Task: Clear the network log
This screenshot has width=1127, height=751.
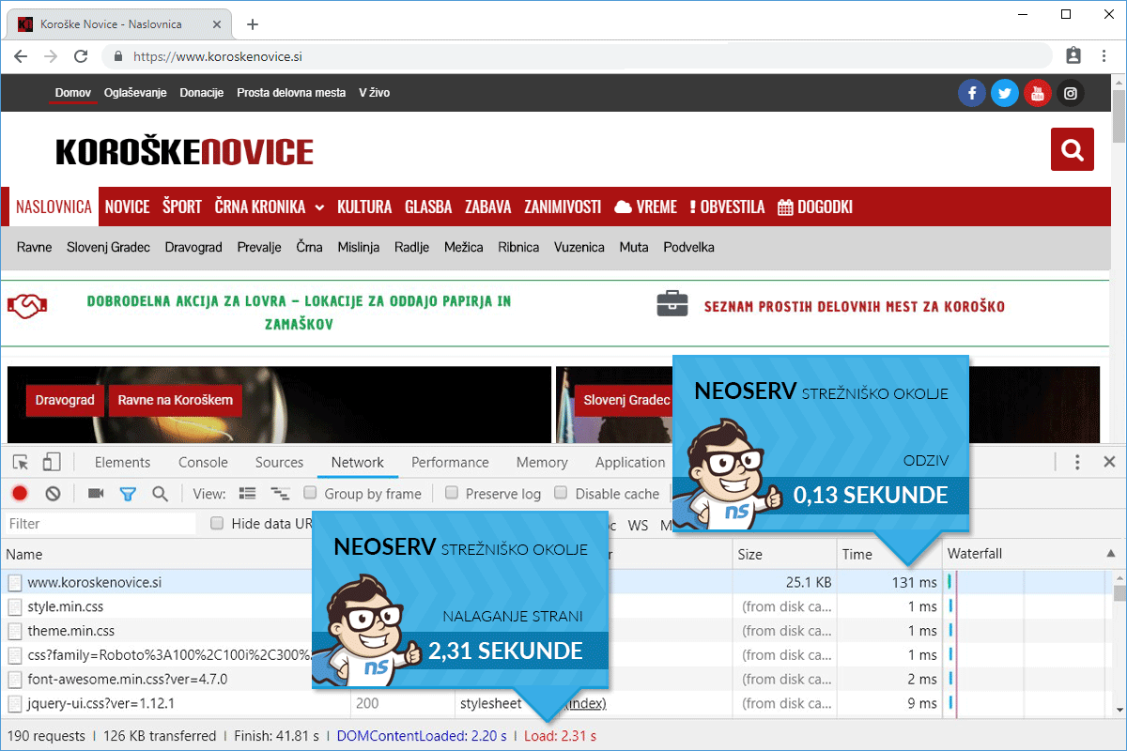Action: point(54,493)
